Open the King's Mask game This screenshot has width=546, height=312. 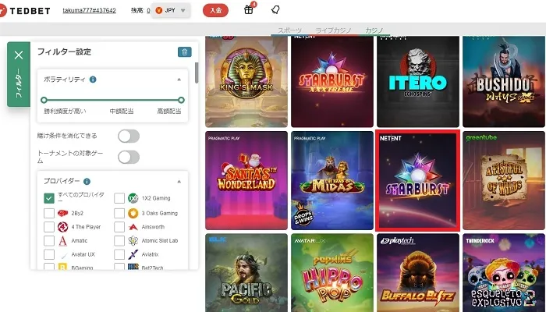point(246,81)
